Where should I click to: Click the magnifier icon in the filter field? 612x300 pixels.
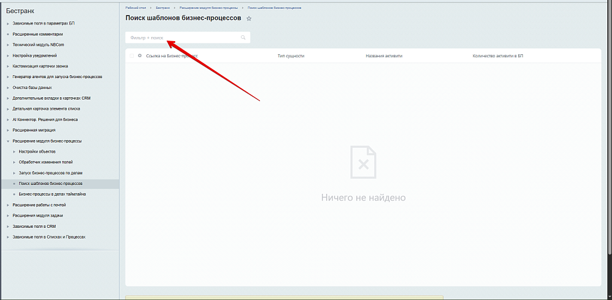pos(243,38)
